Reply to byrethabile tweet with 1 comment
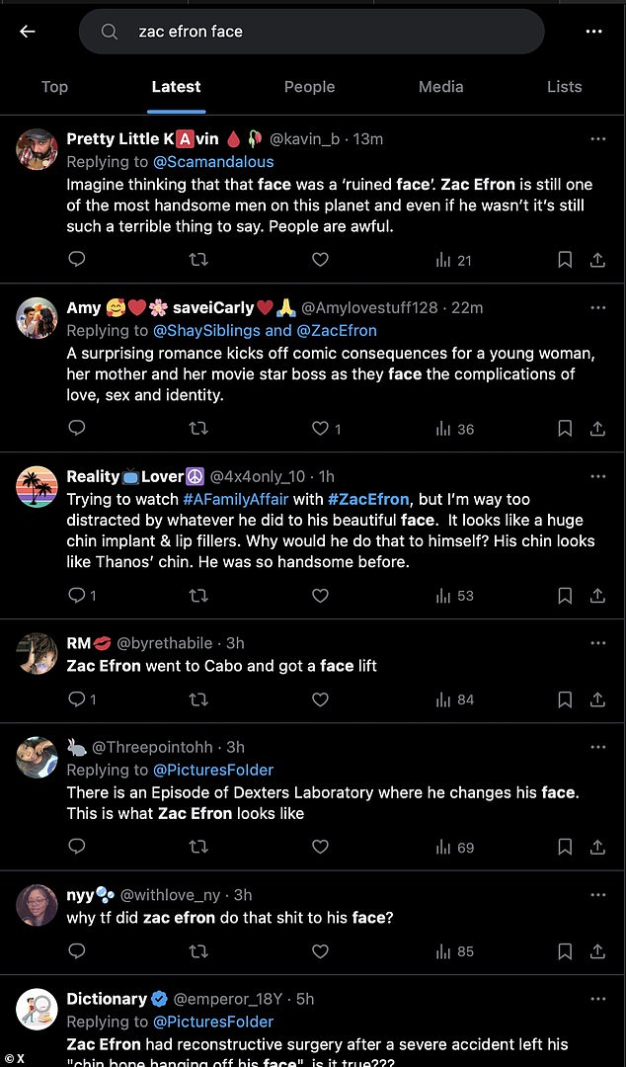The image size is (626, 1067). (83, 699)
